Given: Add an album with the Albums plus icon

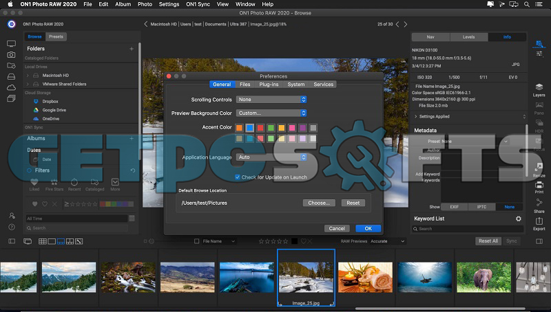Looking at the screenshot, I should click(x=132, y=138).
